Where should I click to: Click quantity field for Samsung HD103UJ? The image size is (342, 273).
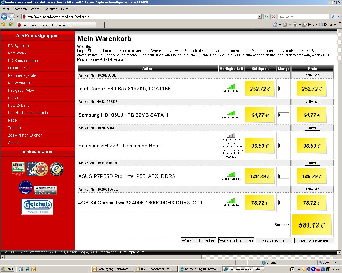click(x=283, y=115)
